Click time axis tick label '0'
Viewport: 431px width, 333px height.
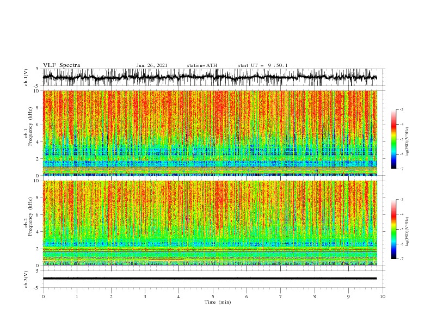pyautogui.click(x=43, y=297)
